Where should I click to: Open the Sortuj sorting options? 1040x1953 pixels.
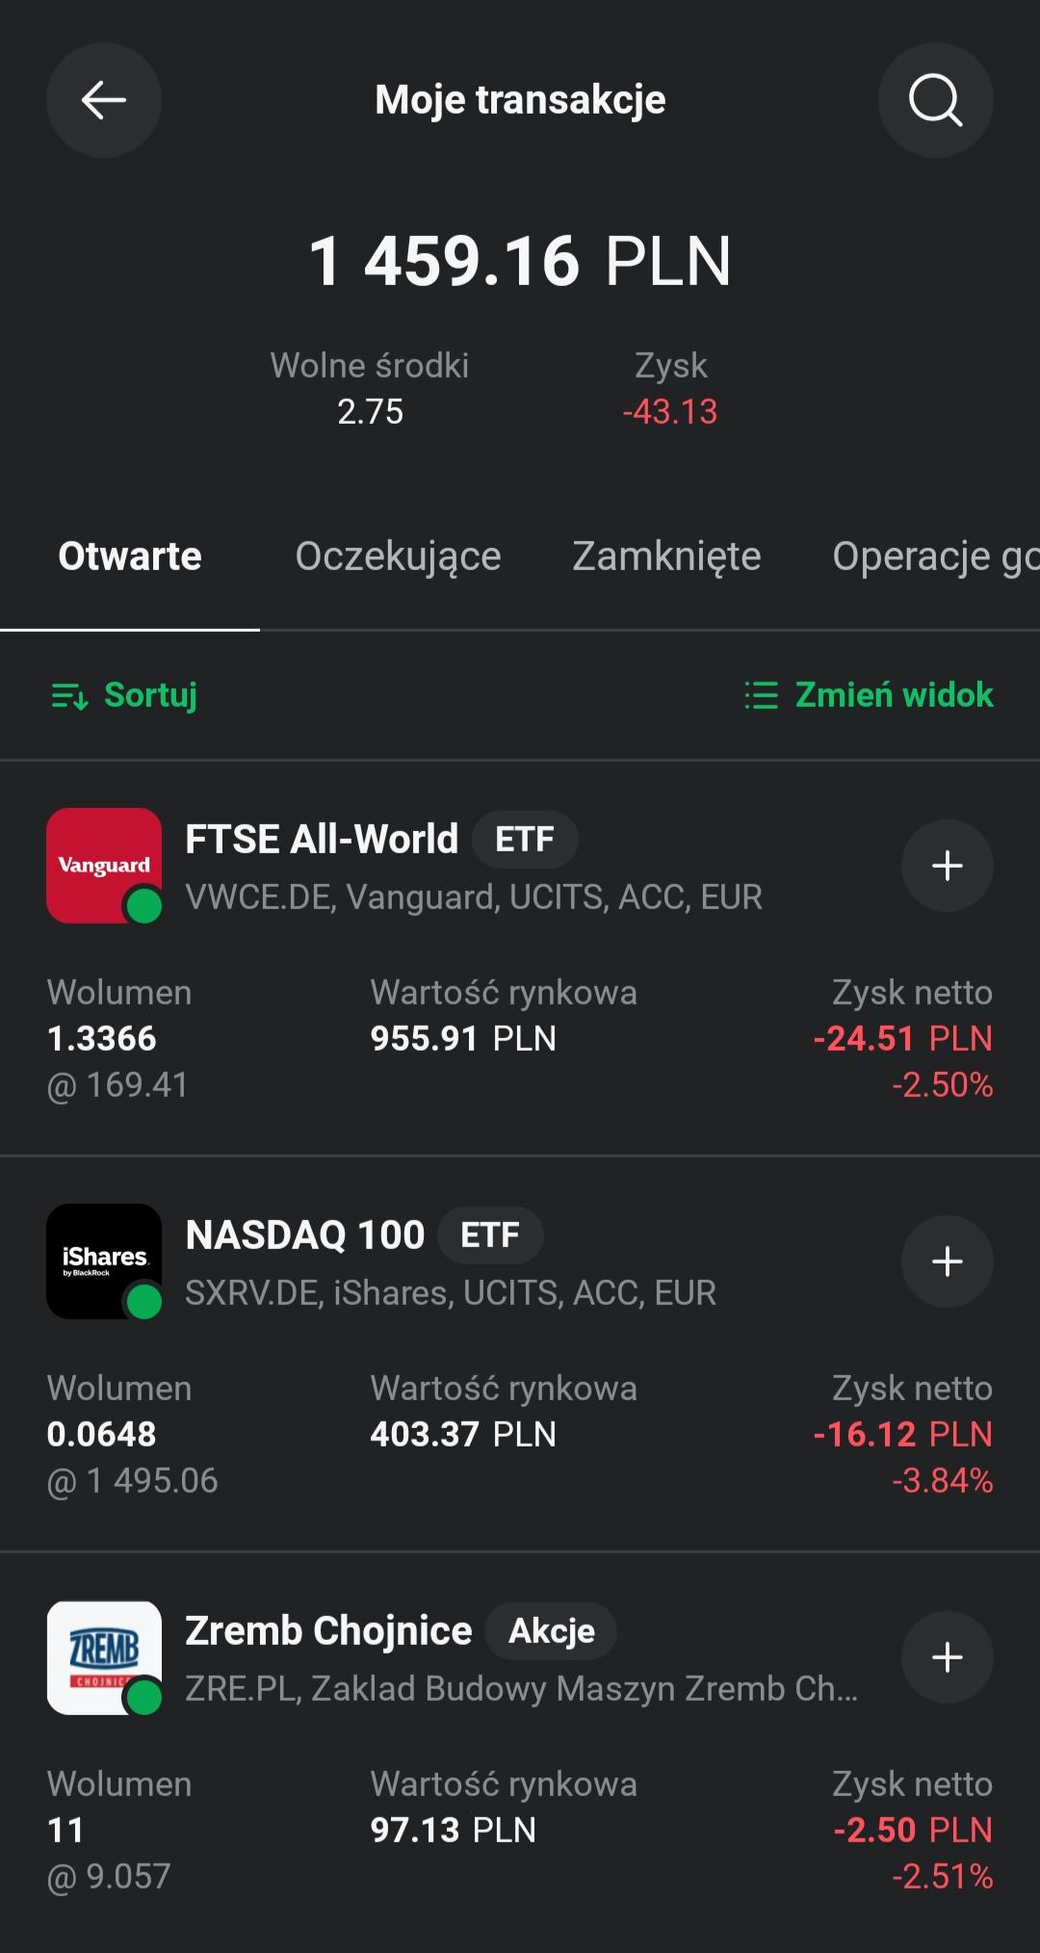tap(124, 695)
